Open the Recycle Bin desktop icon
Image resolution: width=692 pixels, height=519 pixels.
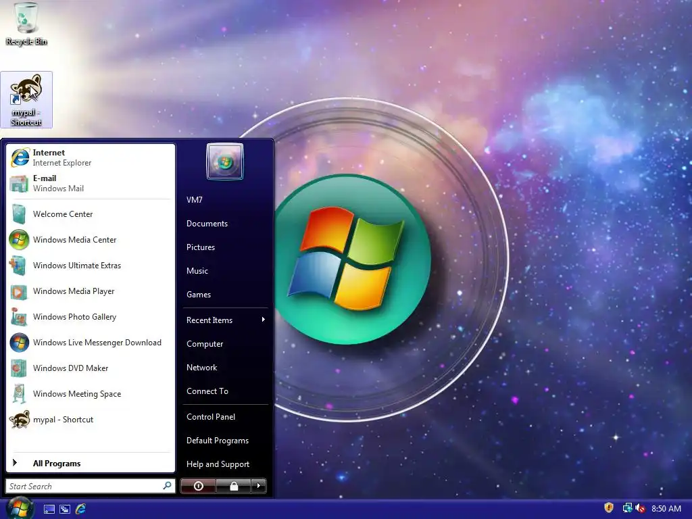[x=26, y=24]
